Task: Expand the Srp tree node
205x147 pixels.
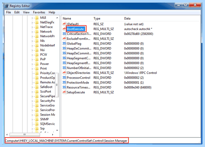Action: [32, 129]
